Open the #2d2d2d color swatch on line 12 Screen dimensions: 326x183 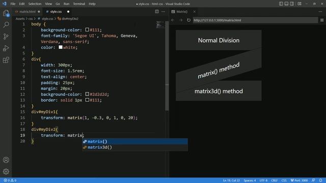coord(87,94)
